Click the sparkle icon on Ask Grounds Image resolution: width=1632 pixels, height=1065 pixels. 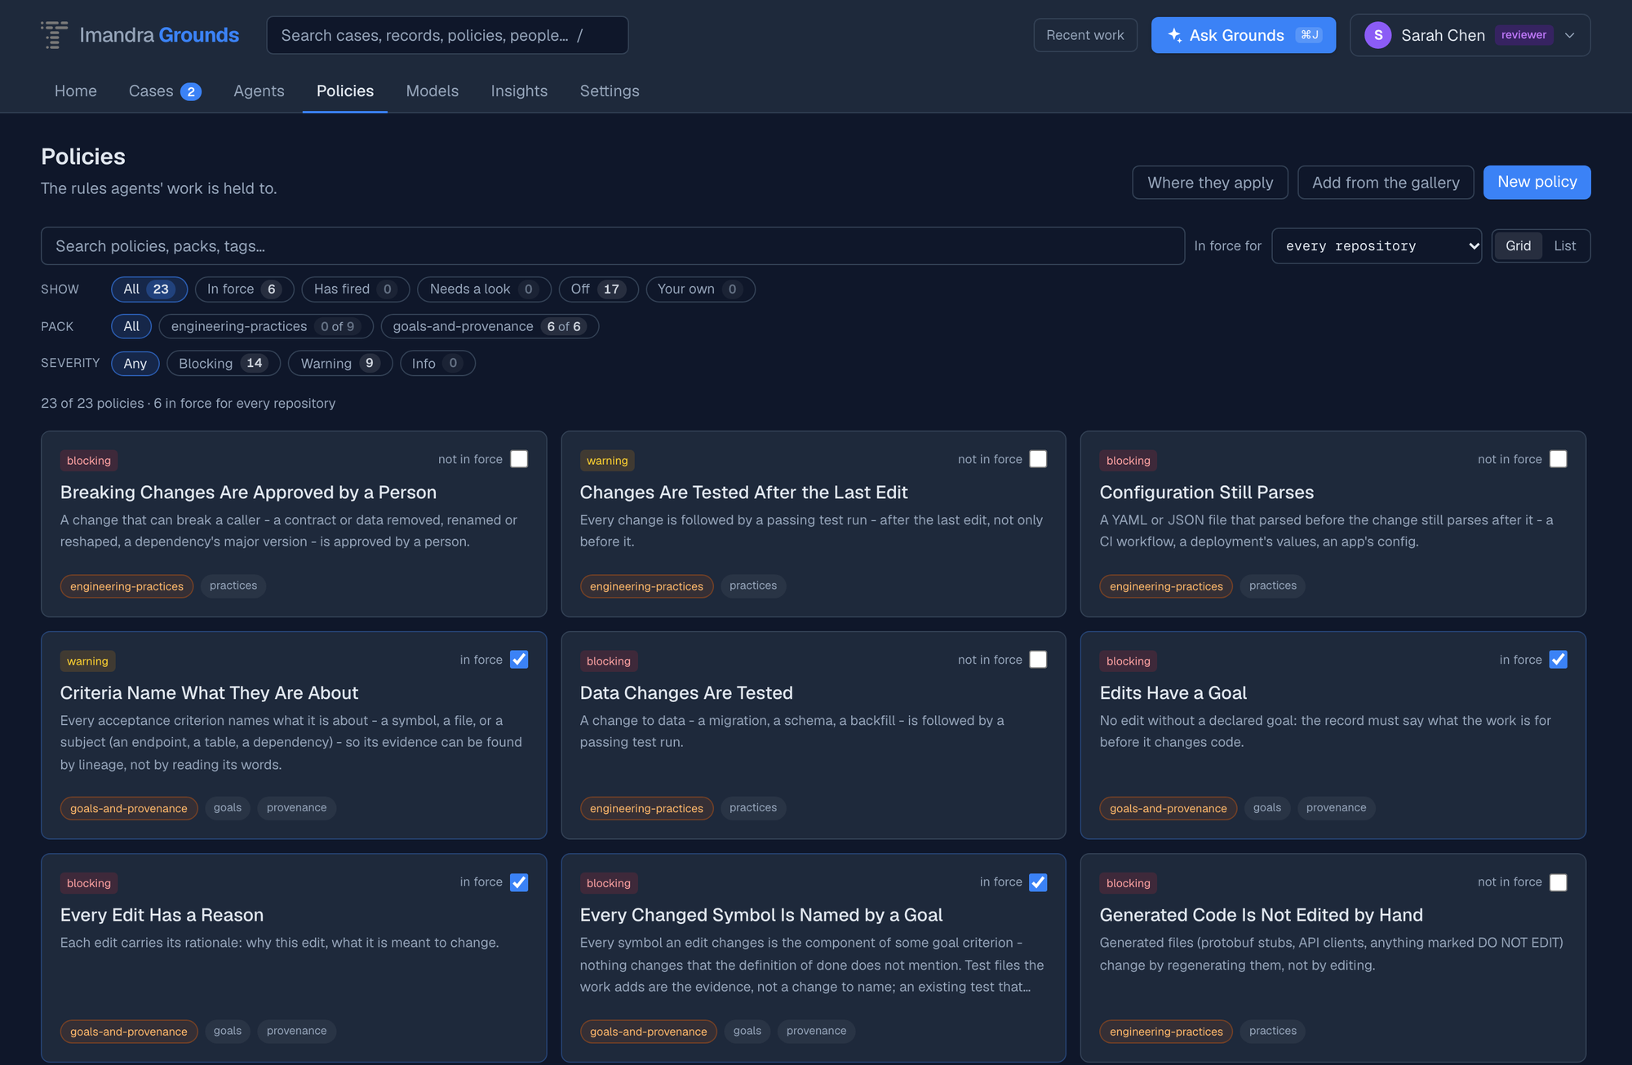click(1175, 35)
